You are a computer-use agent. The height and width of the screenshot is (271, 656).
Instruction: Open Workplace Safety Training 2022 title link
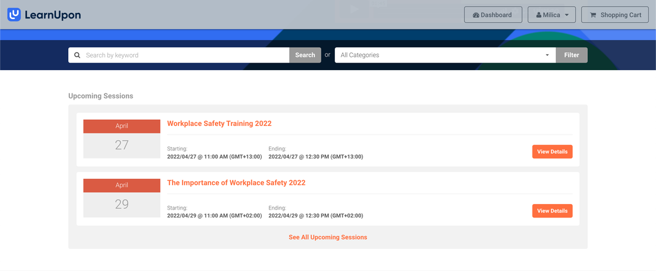click(x=219, y=124)
